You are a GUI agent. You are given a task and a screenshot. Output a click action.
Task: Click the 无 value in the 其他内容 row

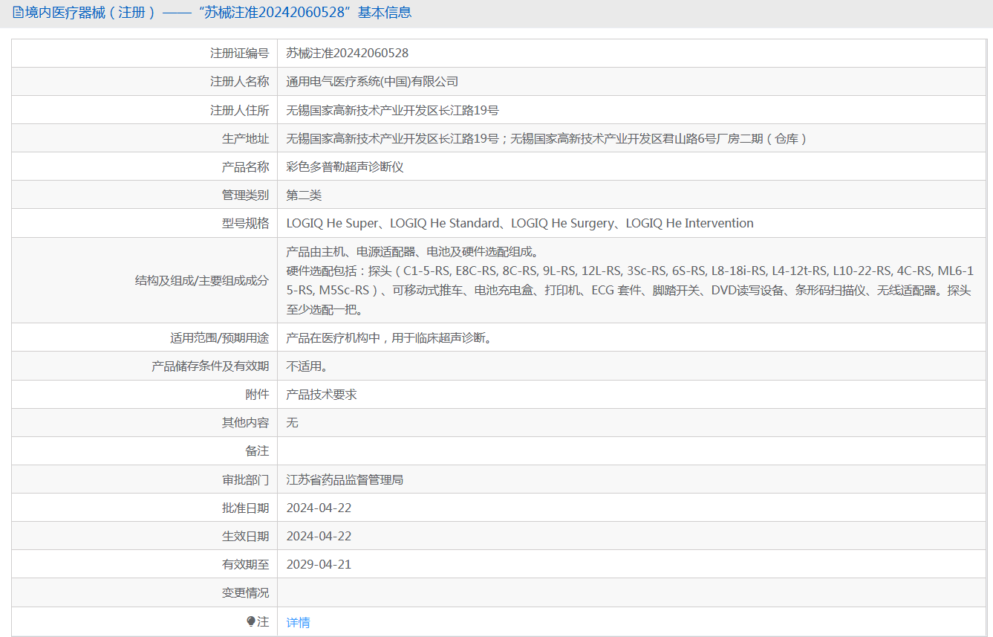click(293, 422)
